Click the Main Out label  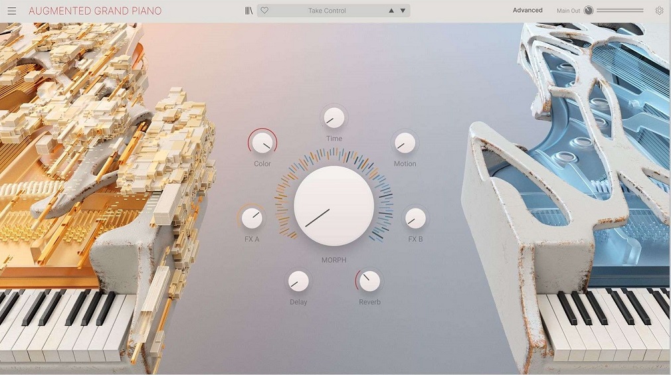pyautogui.click(x=568, y=11)
